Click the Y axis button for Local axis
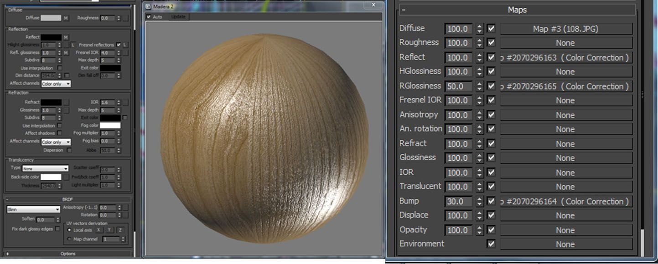658x264 pixels. pyautogui.click(x=109, y=230)
